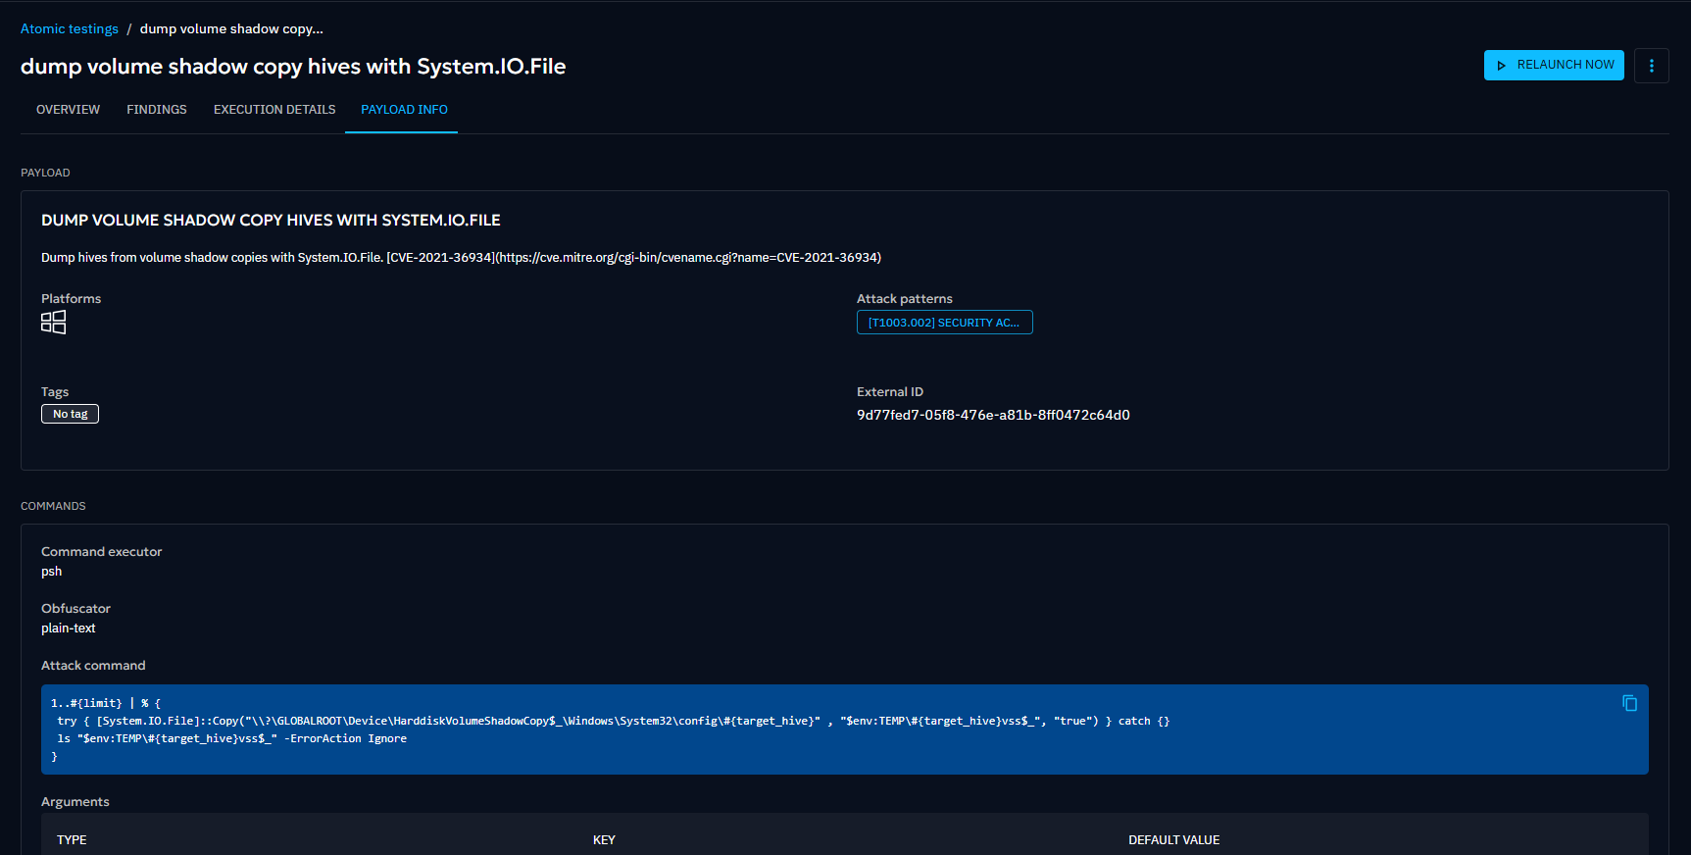Screen dimensions: 1691x855
Task: Click the KEY column header
Action: click(604, 840)
